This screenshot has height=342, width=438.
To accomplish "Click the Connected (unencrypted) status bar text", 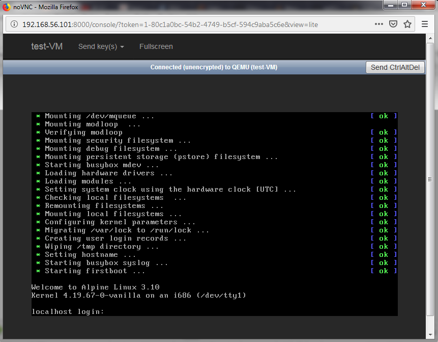I will point(214,67).
